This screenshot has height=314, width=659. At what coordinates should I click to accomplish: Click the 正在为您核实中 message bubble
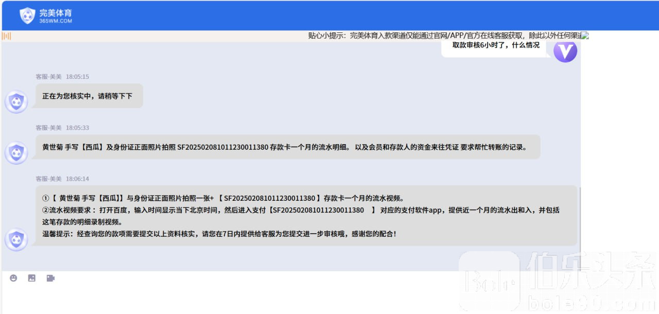[x=88, y=96]
